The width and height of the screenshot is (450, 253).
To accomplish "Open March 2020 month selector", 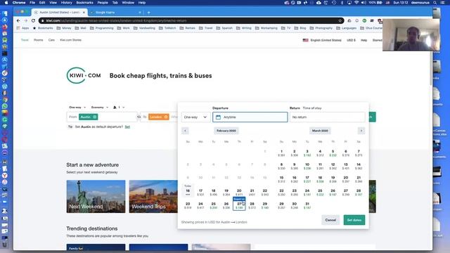I will pos(320,131).
